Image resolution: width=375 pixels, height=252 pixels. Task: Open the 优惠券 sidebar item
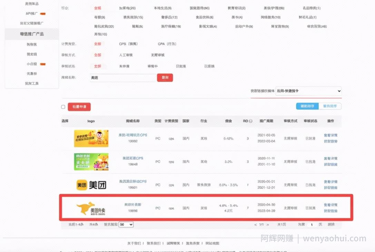[x=32, y=74]
